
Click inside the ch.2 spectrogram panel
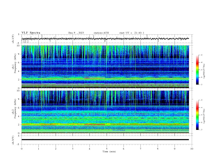pos(105,112)
